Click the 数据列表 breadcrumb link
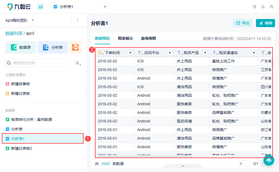Screen dimensions: 279x172 (14, 33)
